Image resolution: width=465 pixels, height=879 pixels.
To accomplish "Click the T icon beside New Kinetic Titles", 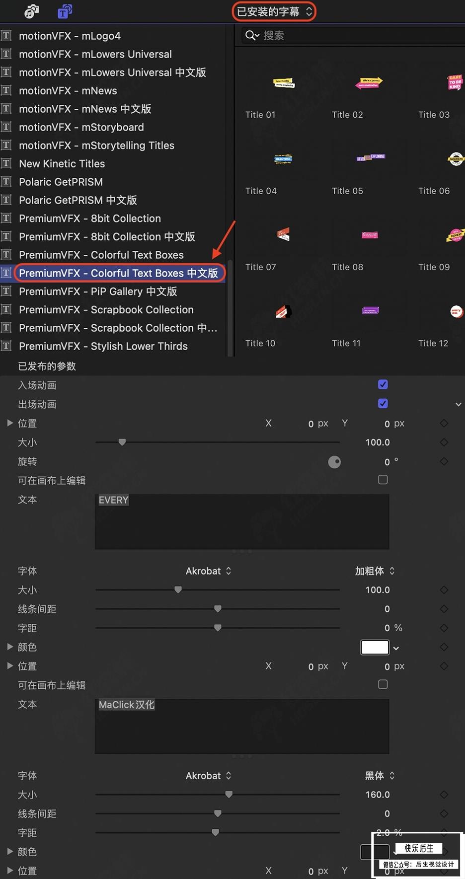I will click(x=6, y=163).
